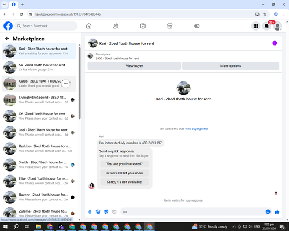
Task: Open the Facebook menu grid icon
Action: pos(255,26)
